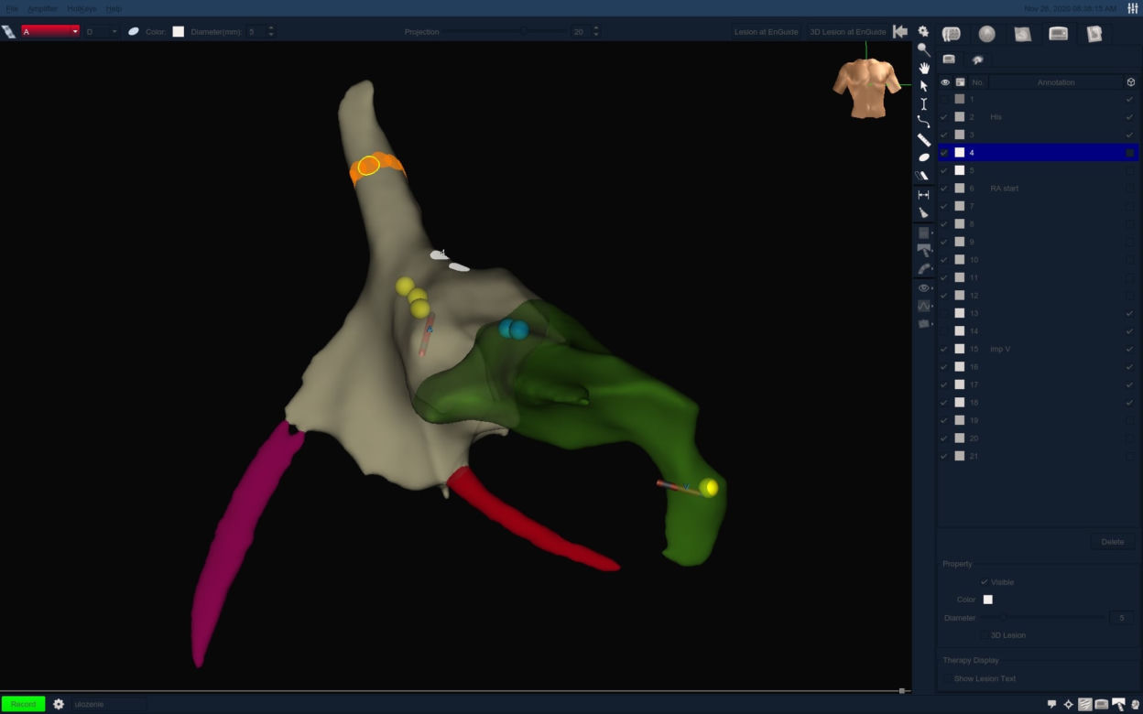
Task: Open the D electrode dropdown
Action: 102,31
